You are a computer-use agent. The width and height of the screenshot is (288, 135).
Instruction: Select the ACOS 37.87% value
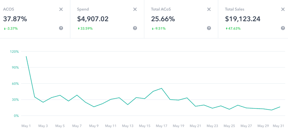pos(15,19)
